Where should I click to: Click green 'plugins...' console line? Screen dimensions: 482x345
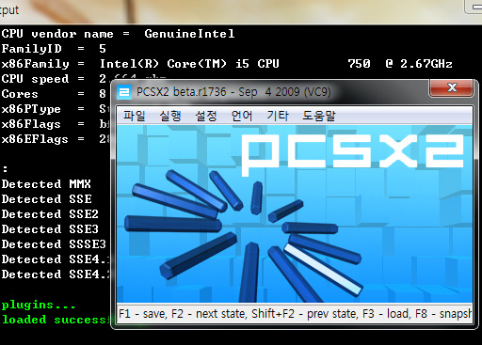tap(39, 305)
